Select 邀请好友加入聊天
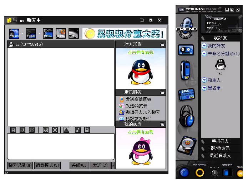 pos(140,112)
